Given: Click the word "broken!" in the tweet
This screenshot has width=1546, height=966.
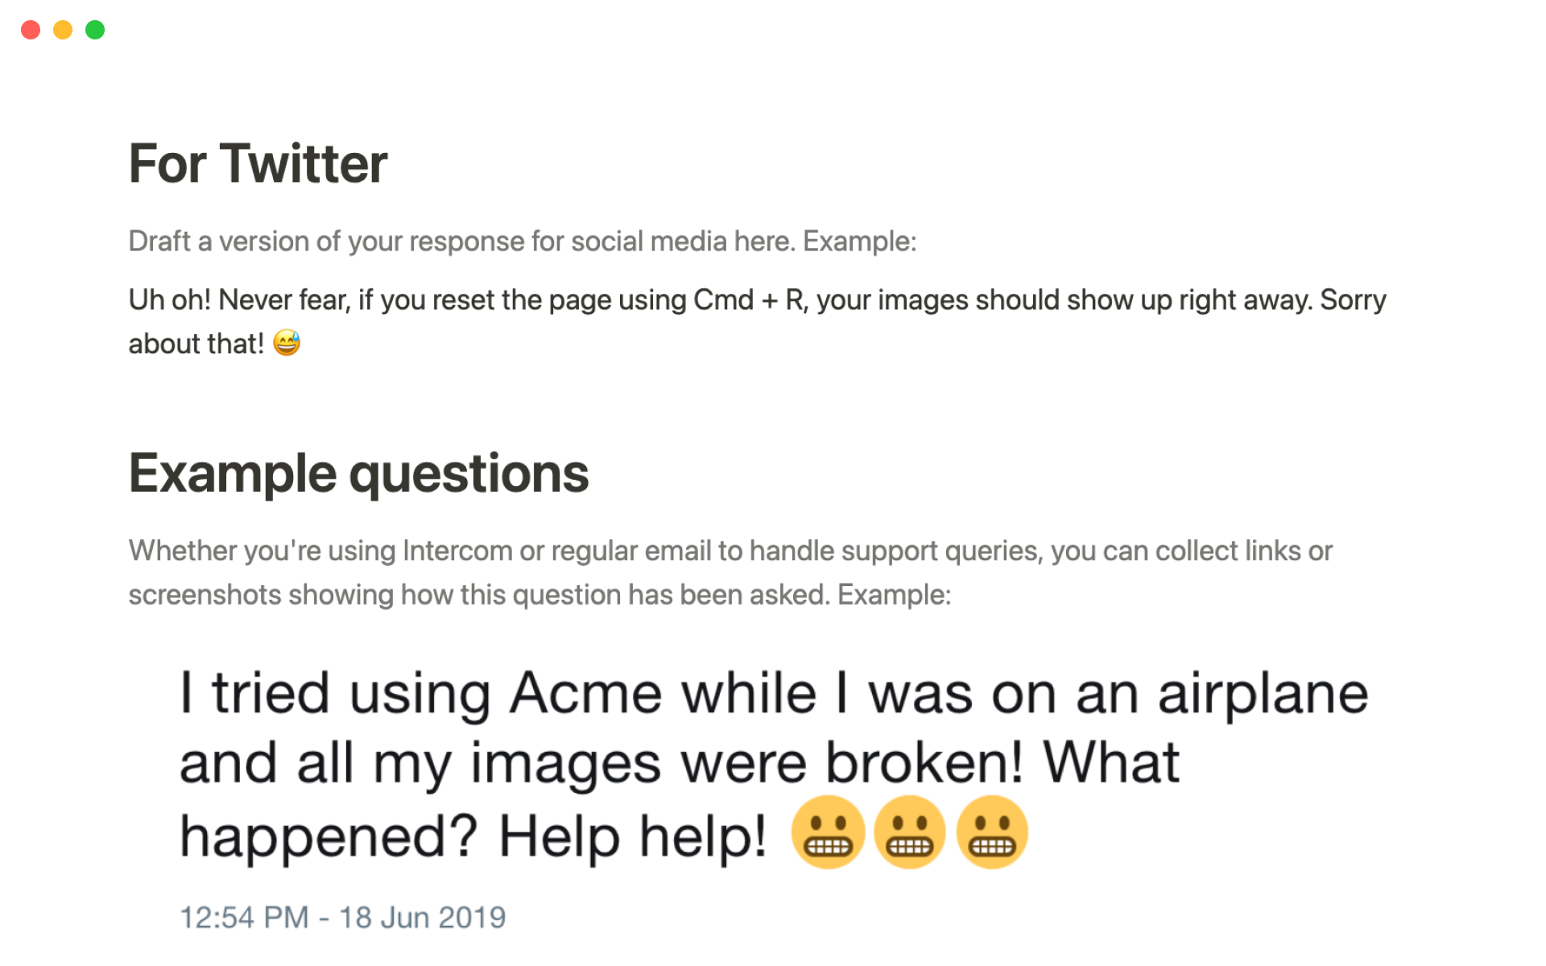Looking at the screenshot, I should pyautogui.click(x=924, y=763).
